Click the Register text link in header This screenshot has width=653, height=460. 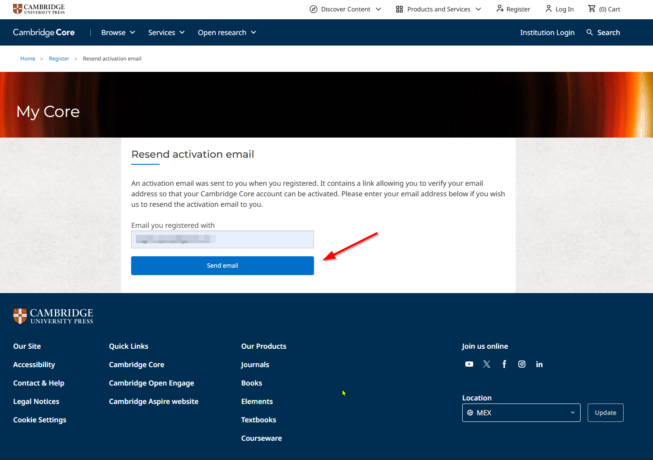518,9
